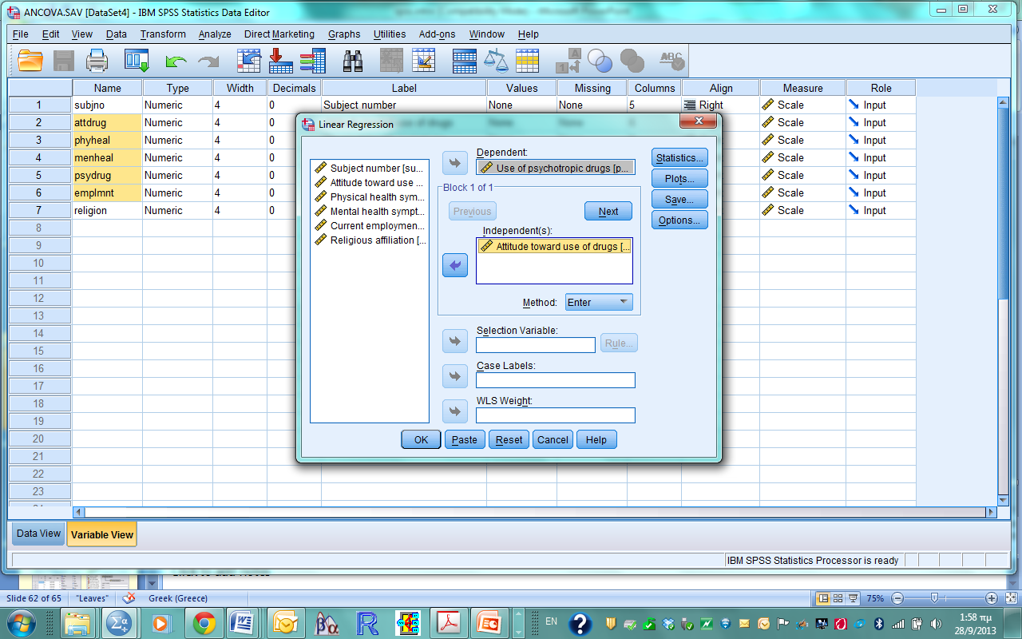The image size is (1022, 639).
Task: Click the WLS Weight input field
Action: point(556,415)
